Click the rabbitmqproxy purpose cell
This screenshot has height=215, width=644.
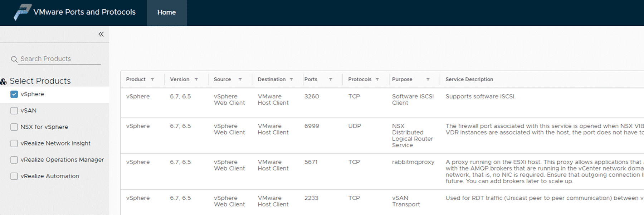click(413, 162)
